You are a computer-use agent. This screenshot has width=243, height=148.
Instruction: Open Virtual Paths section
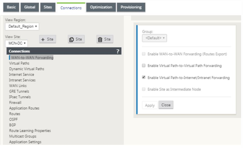pos(19,63)
